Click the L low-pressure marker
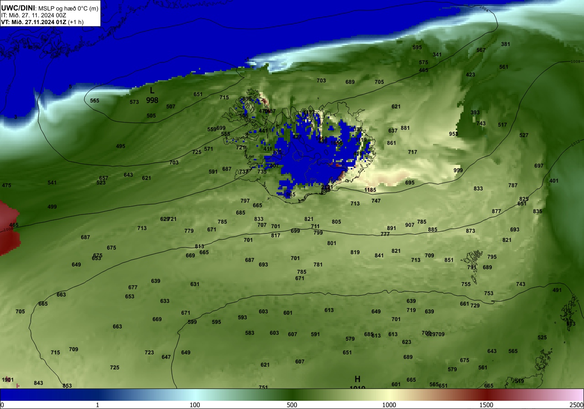This screenshot has height=409, width=584. (x=152, y=91)
